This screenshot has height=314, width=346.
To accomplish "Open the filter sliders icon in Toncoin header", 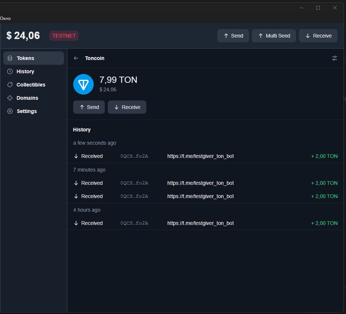I will pos(335,58).
